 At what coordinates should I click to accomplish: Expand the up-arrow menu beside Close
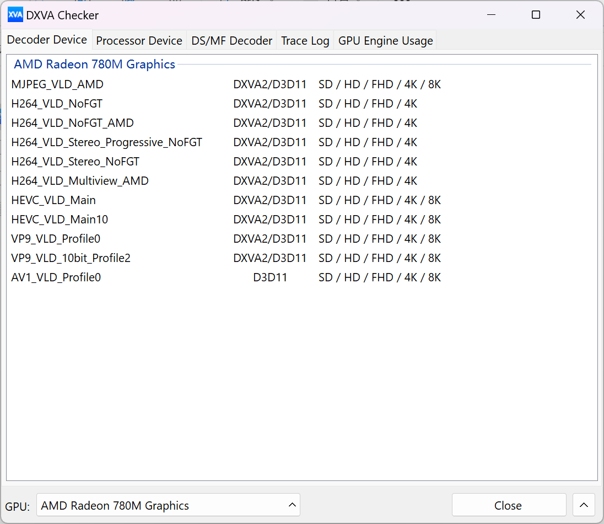[584, 505]
